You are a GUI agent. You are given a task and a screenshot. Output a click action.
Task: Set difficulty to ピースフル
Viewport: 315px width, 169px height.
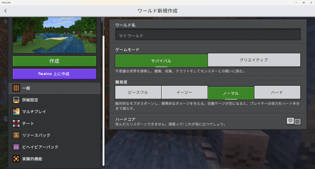[x=138, y=92]
